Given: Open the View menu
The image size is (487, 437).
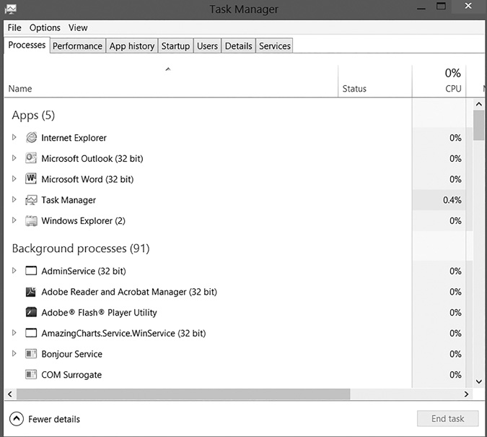Looking at the screenshot, I should [x=78, y=27].
